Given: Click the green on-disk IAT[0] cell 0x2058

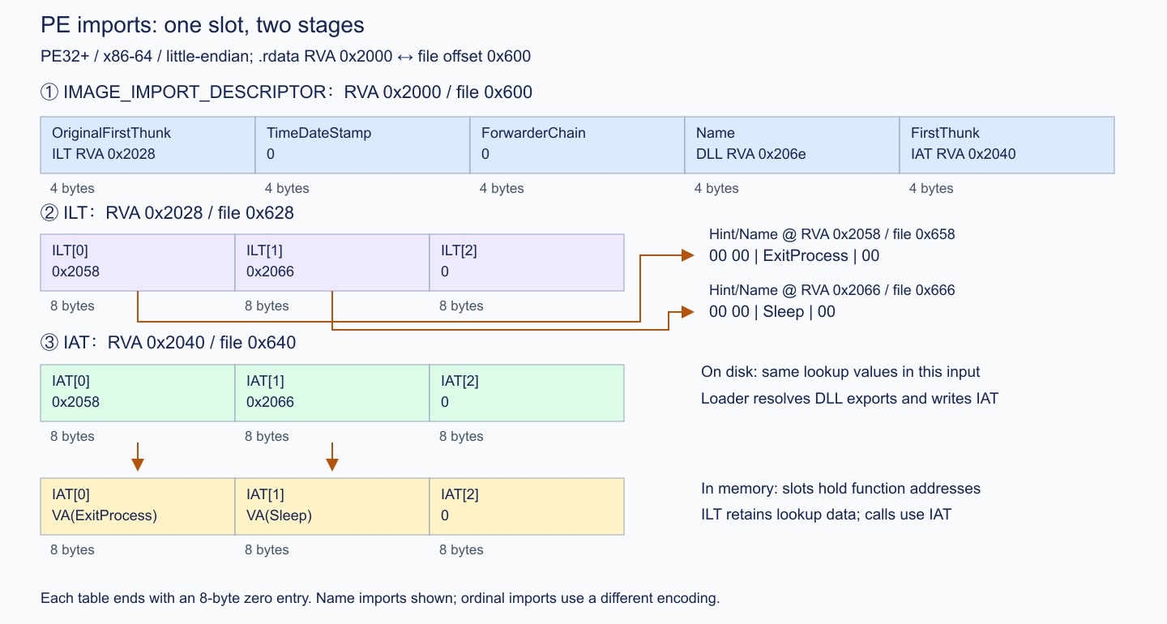Looking at the screenshot, I should [138, 393].
